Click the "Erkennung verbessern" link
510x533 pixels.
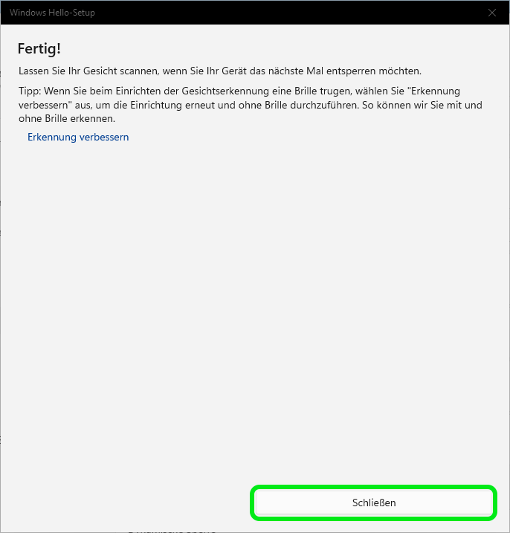[x=78, y=138]
